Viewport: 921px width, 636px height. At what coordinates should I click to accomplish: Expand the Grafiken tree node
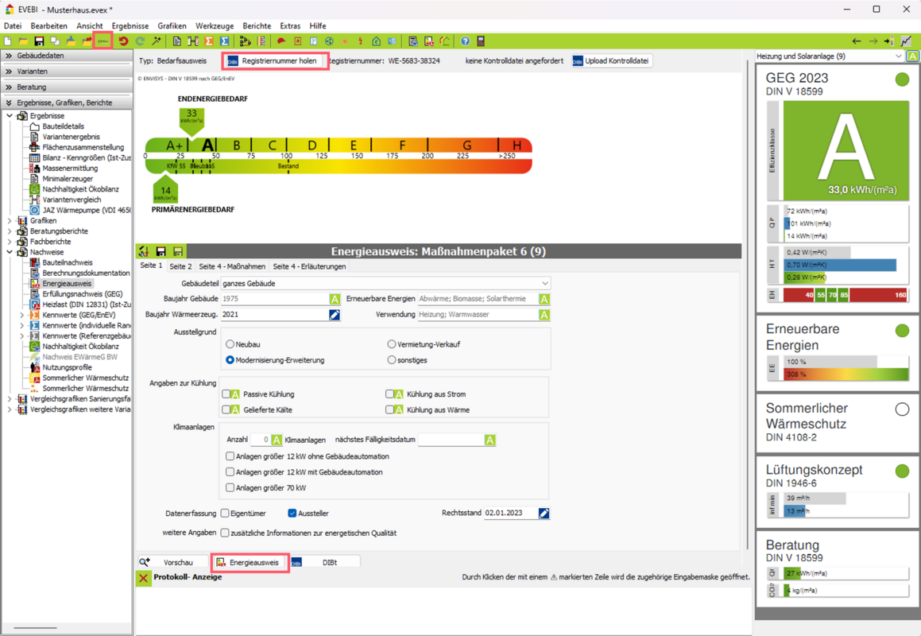pos(10,221)
